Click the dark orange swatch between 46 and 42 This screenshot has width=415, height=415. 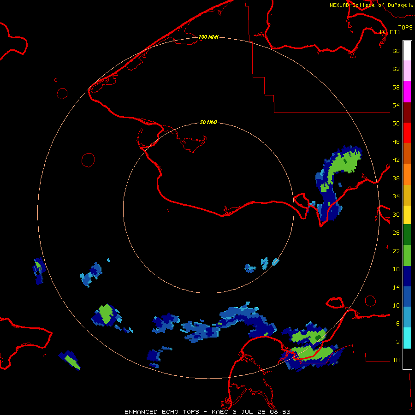tap(407, 153)
